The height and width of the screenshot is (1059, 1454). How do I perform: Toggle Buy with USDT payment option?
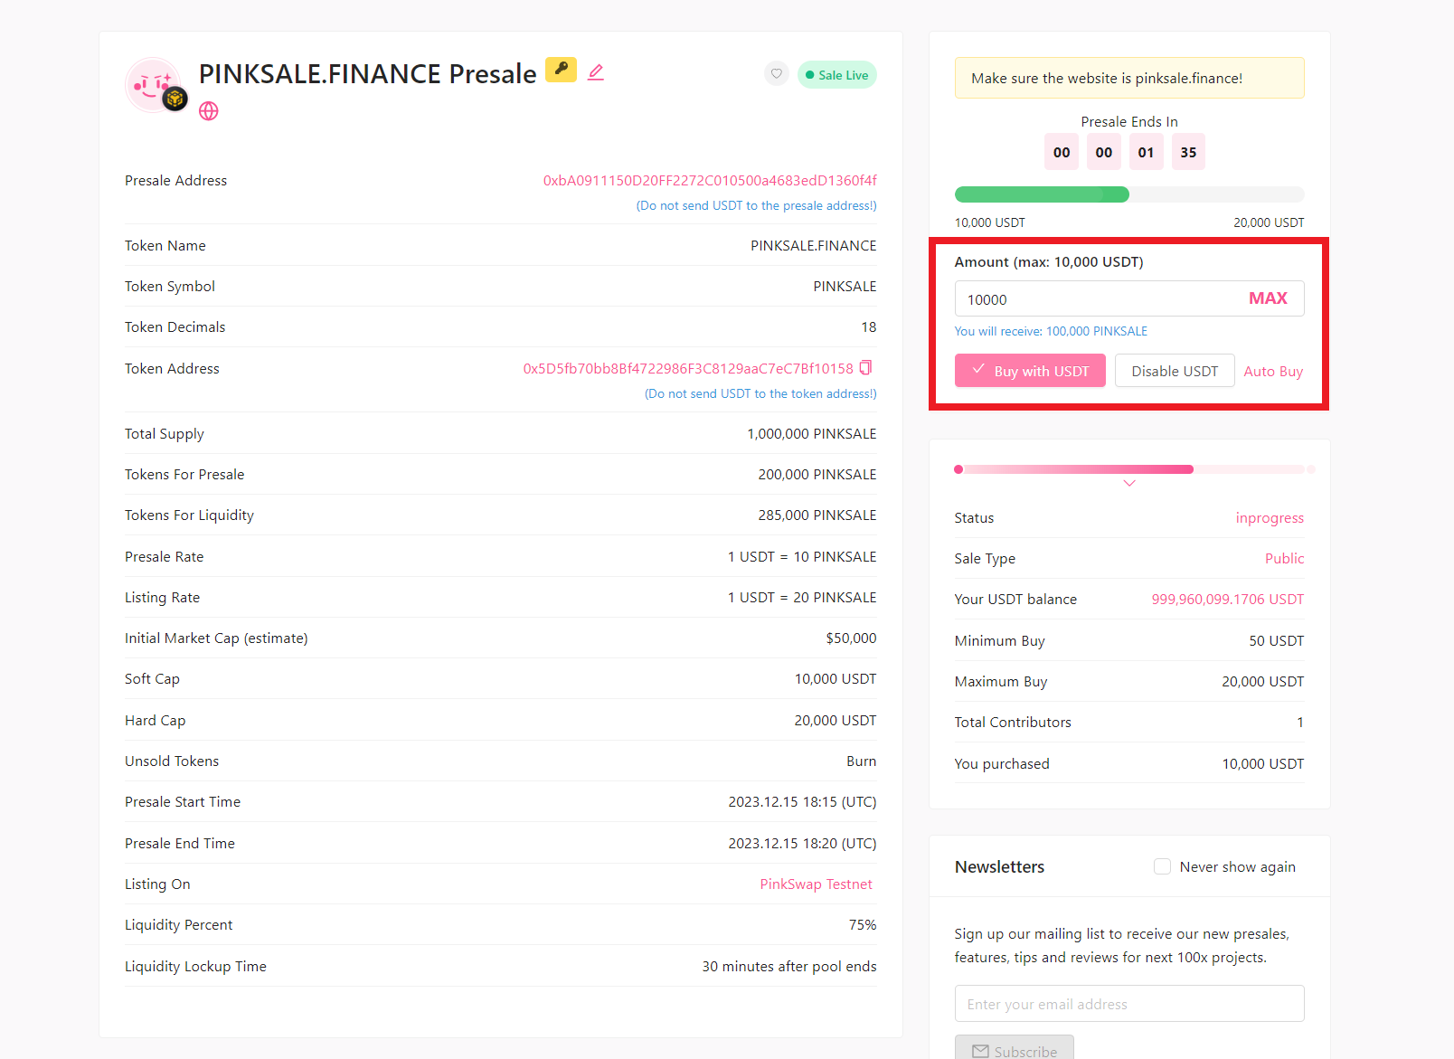point(1029,370)
